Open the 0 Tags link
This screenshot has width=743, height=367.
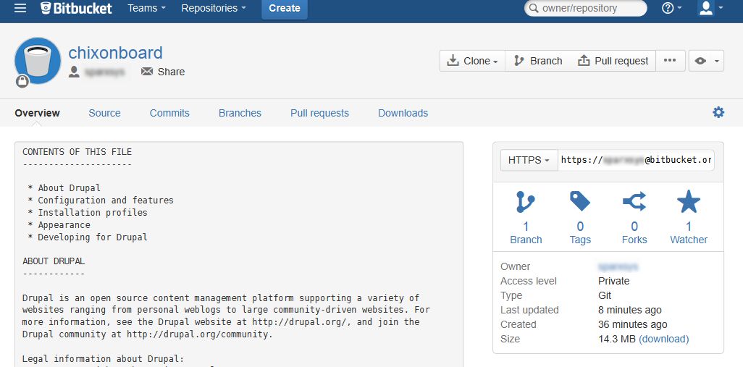580,233
